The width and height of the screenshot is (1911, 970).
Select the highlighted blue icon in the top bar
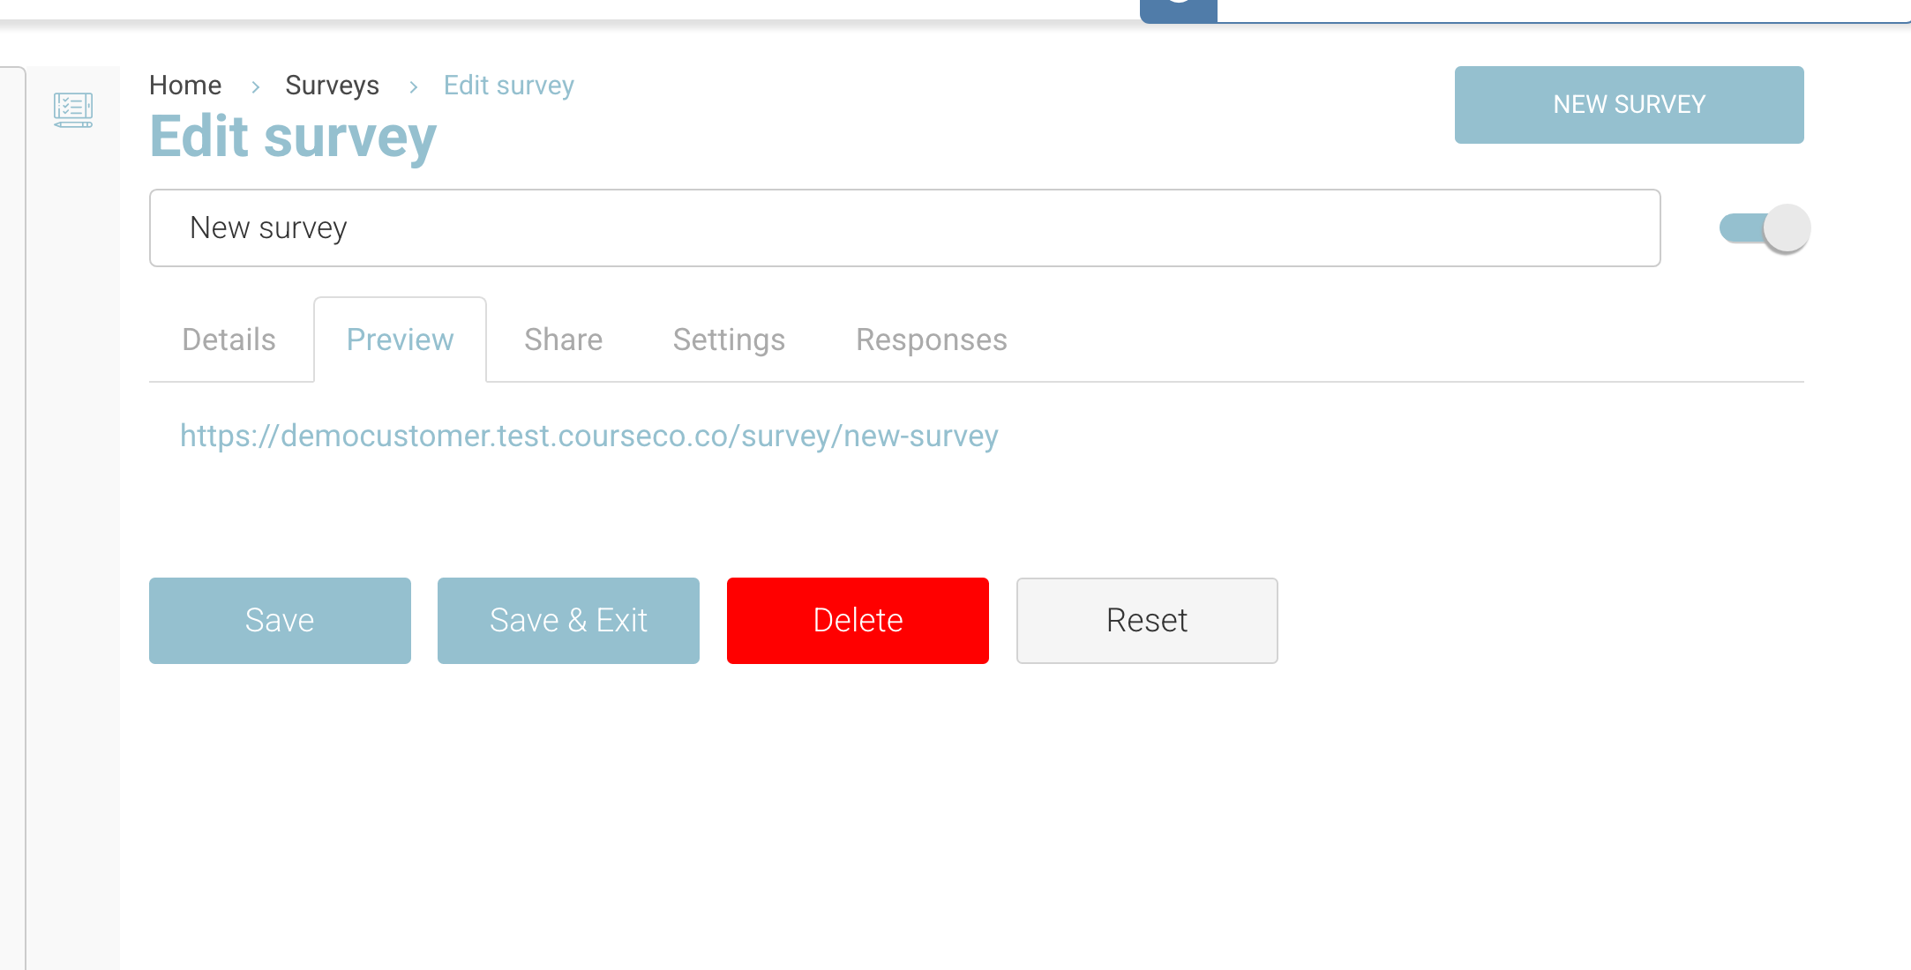(1178, 11)
